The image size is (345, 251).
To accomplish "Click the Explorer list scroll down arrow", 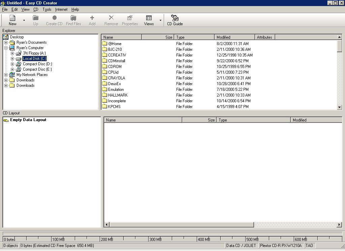I will pos(339,107).
